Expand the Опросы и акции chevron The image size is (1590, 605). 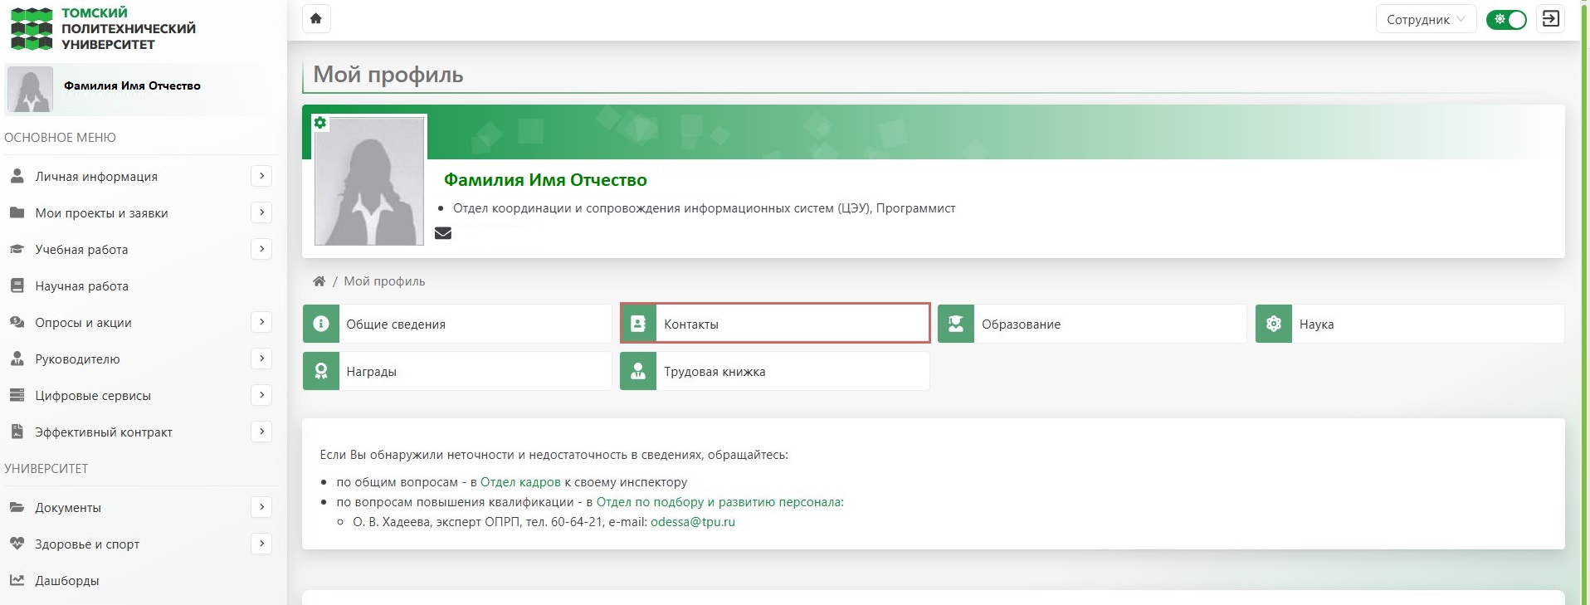(261, 322)
